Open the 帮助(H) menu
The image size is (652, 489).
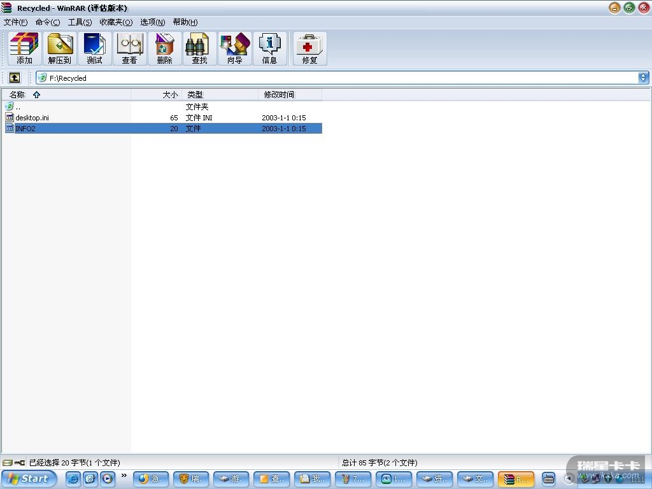185,22
